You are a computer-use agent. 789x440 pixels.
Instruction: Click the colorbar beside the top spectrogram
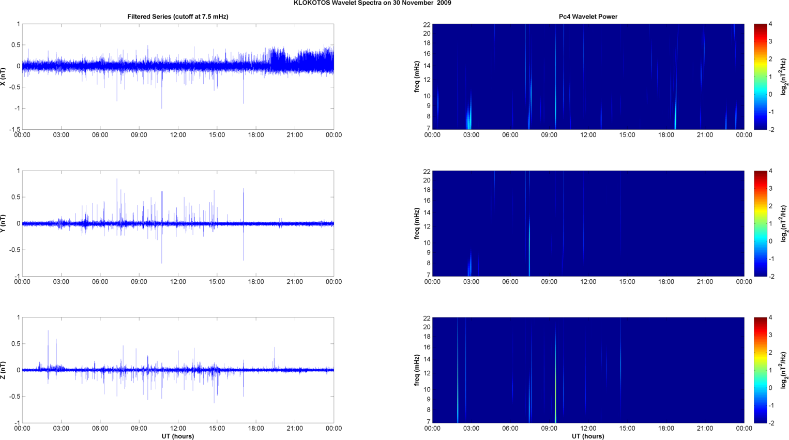pos(760,77)
